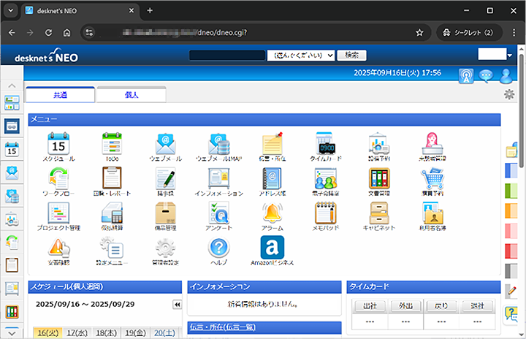Open the search category dropdown in header
The width and height of the screenshot is (526, 339).
coord(302,55)
